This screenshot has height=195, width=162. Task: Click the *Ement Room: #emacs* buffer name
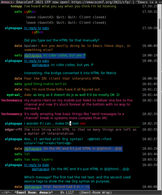click(34, 193)
